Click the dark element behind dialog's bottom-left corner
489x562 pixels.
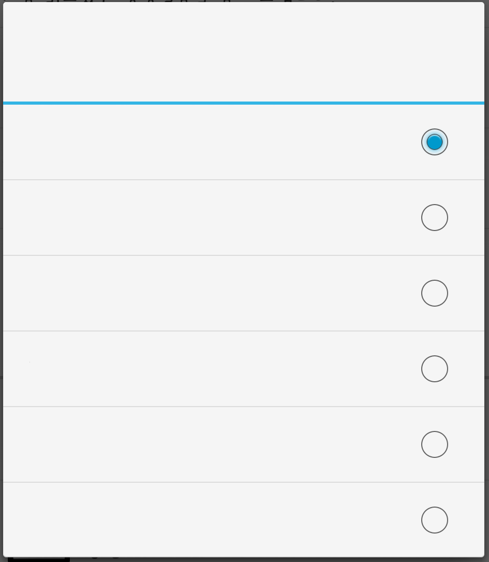[39, 559]
